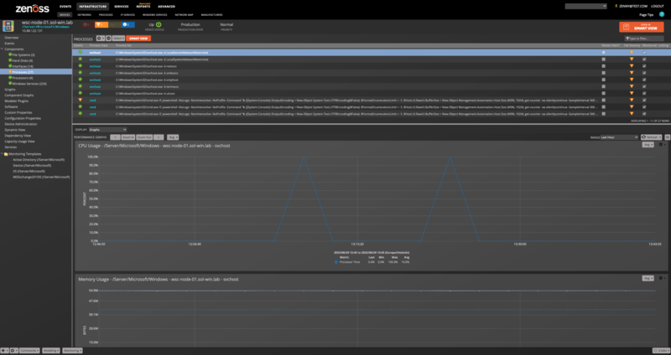Viewport: 671px width, 355px height.
Task: Toggle the Restart Alert checkbox for the first cmd row
Action: point(603,100)
